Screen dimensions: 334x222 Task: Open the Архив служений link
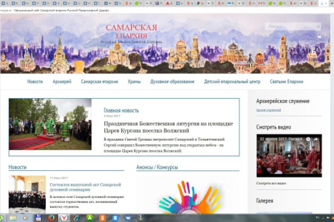pyautogui.click(x=269, y=110)
